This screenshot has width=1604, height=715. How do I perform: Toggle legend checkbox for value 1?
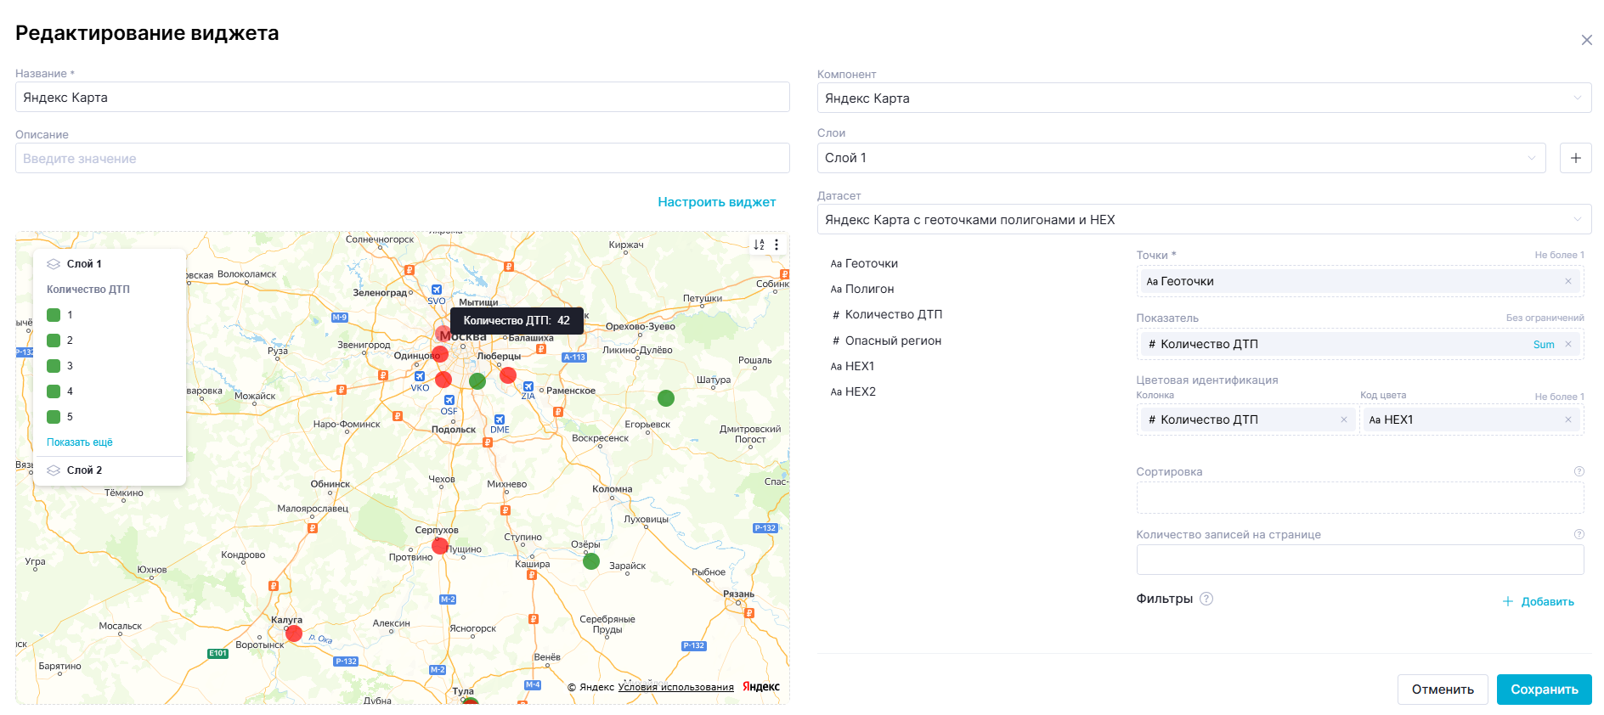[54, 315]
